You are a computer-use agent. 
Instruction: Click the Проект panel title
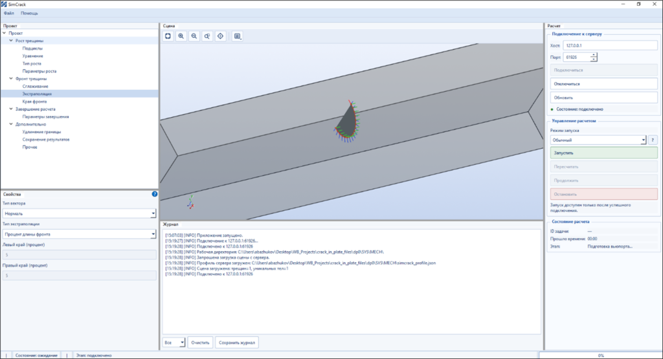pyautogui.click(x=10, y=26)
